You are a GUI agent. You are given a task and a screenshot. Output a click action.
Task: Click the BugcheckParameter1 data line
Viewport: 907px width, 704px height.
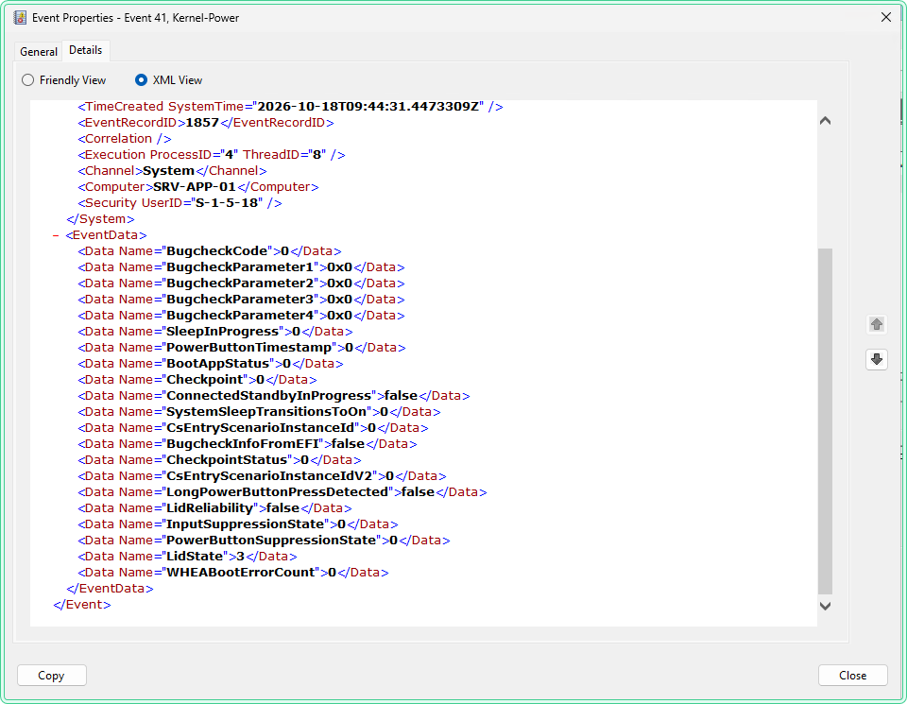click(x=241, y=267)
